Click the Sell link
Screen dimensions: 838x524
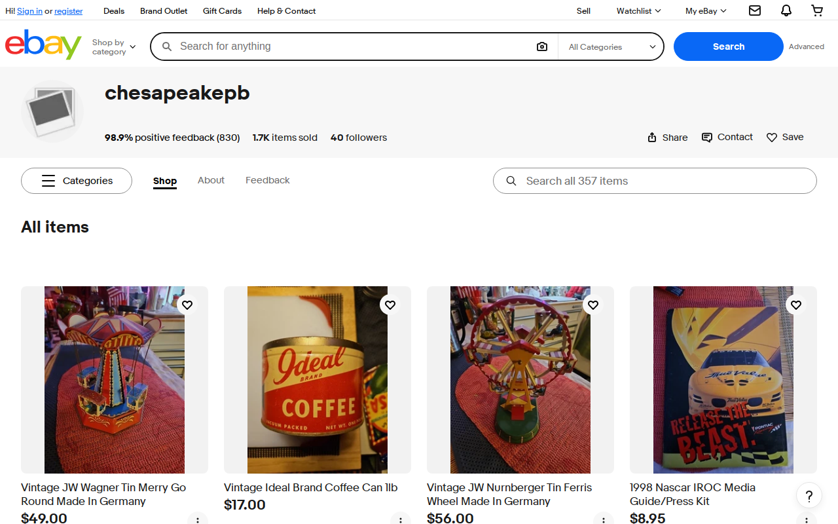583,10
